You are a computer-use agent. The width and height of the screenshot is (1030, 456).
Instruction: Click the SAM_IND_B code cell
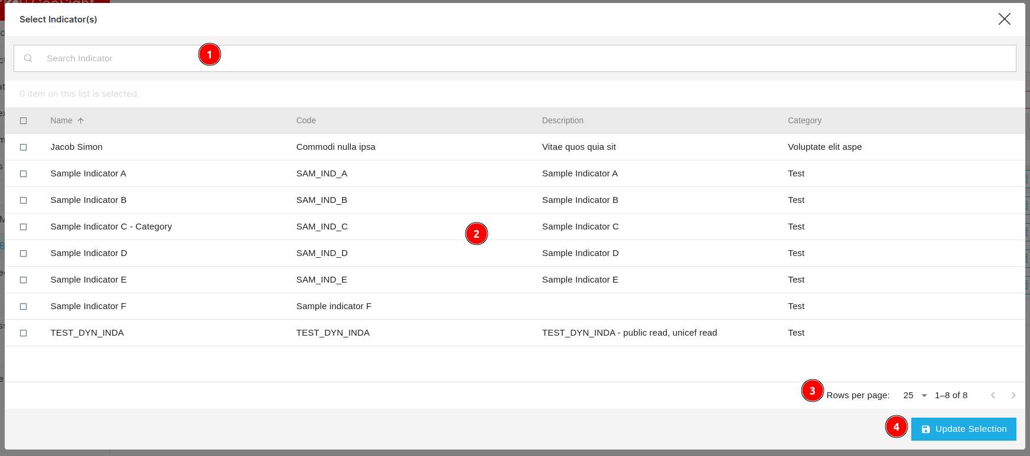(x=321, y=200)
